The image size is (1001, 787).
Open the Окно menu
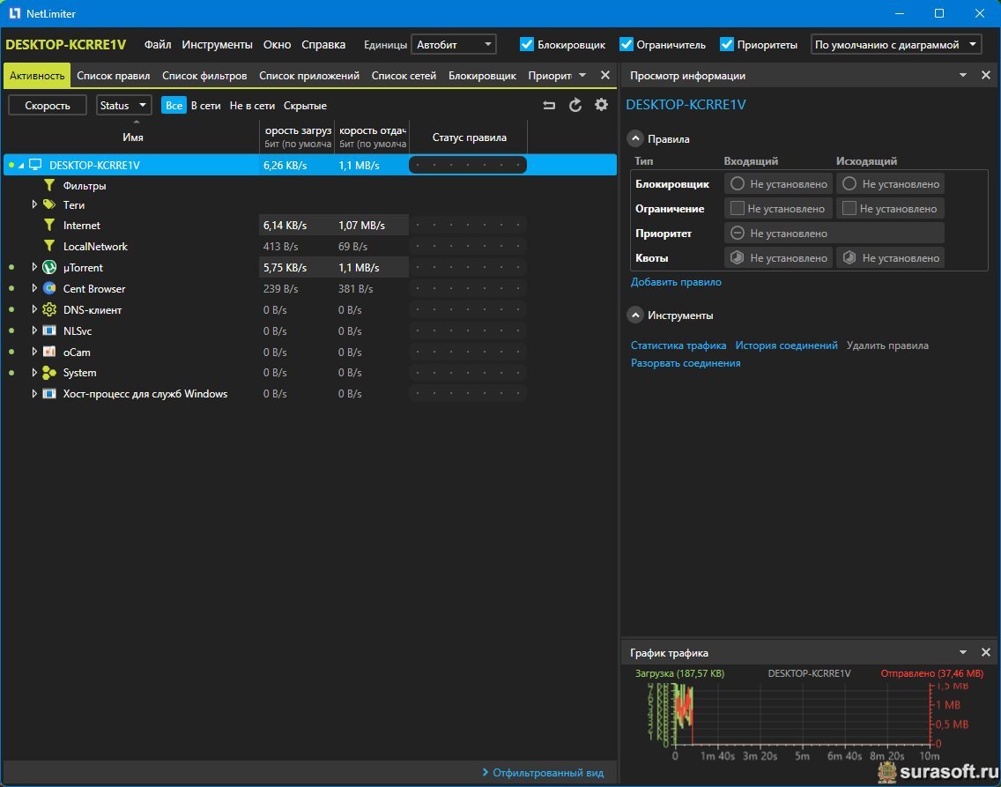point(277,44)
